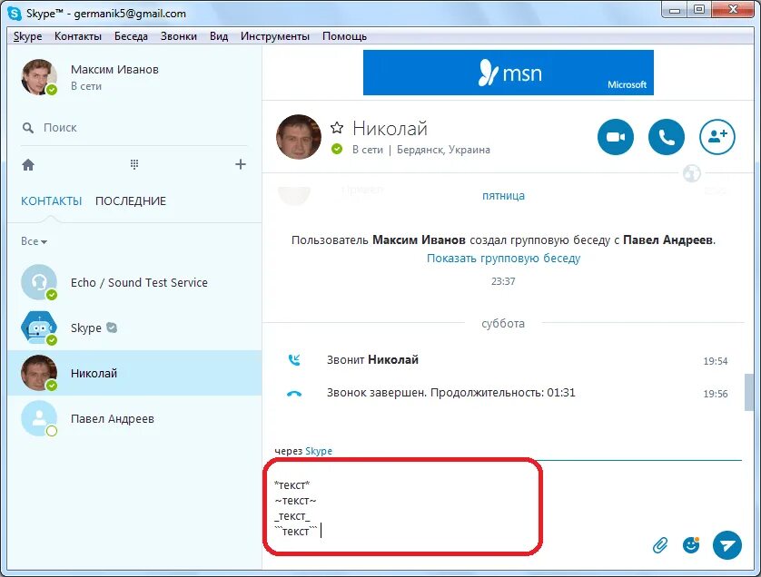
Task: Add people to the conversation
Action: 717,137
